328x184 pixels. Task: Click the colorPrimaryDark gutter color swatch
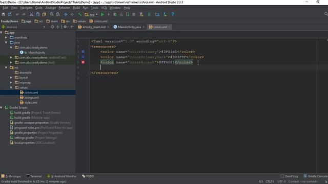coord(83,57)
